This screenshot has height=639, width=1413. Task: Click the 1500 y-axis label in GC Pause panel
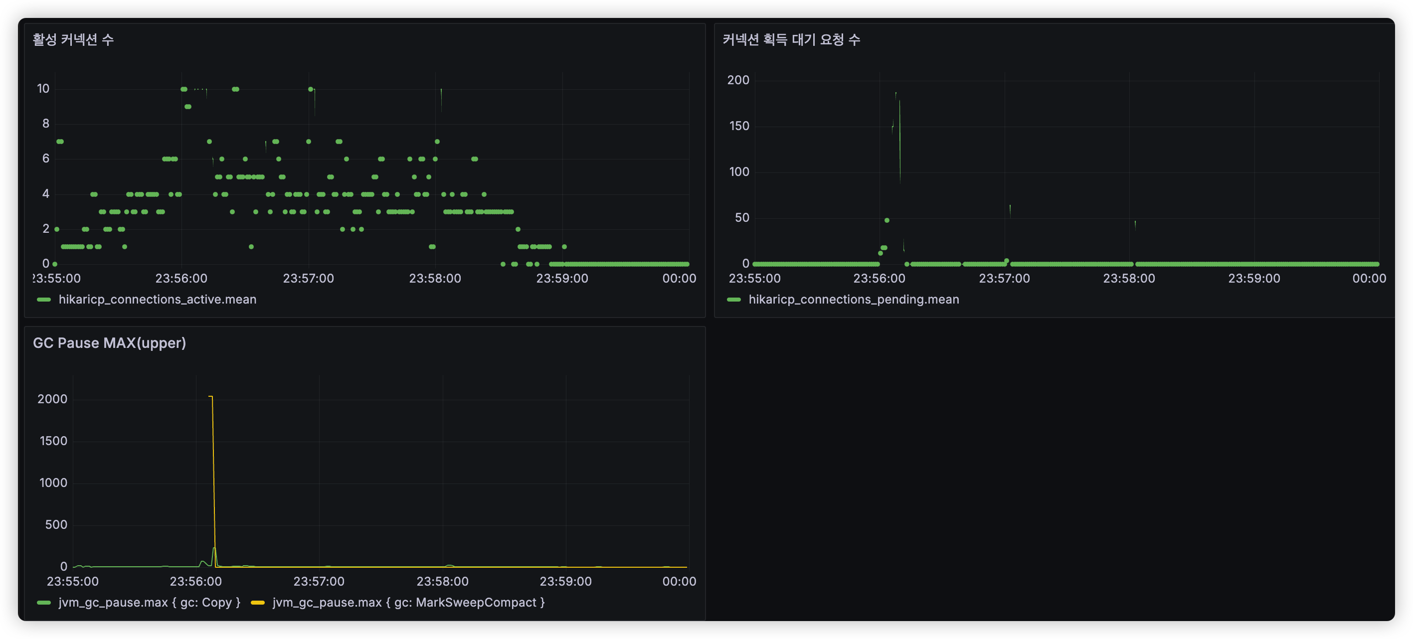[x=53, y=441]
